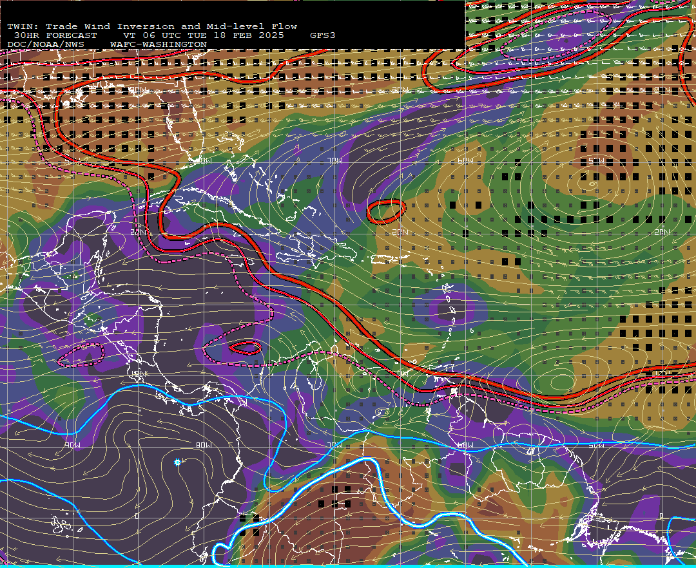Click the 70W label east of the Bahamas

click(336, 160)
